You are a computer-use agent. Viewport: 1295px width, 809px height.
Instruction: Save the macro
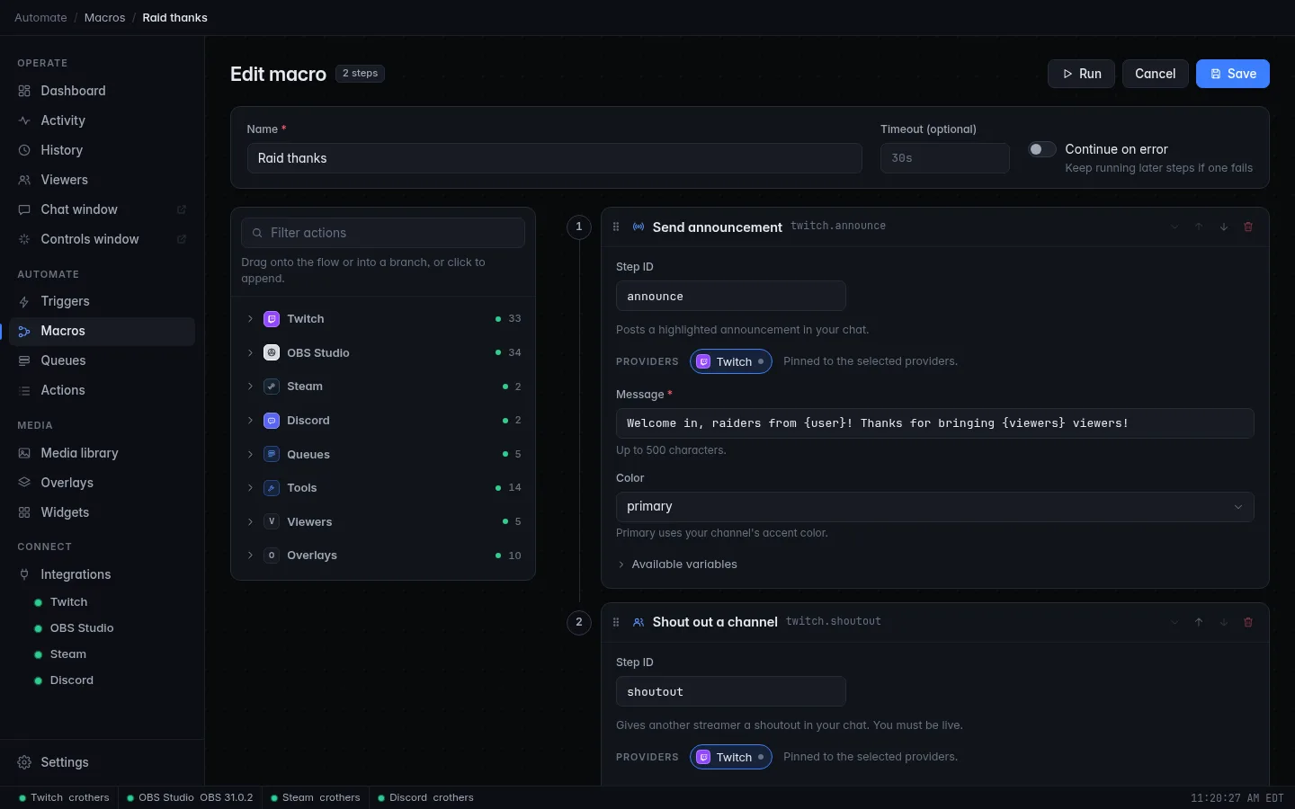click(x=1233, y=74)
